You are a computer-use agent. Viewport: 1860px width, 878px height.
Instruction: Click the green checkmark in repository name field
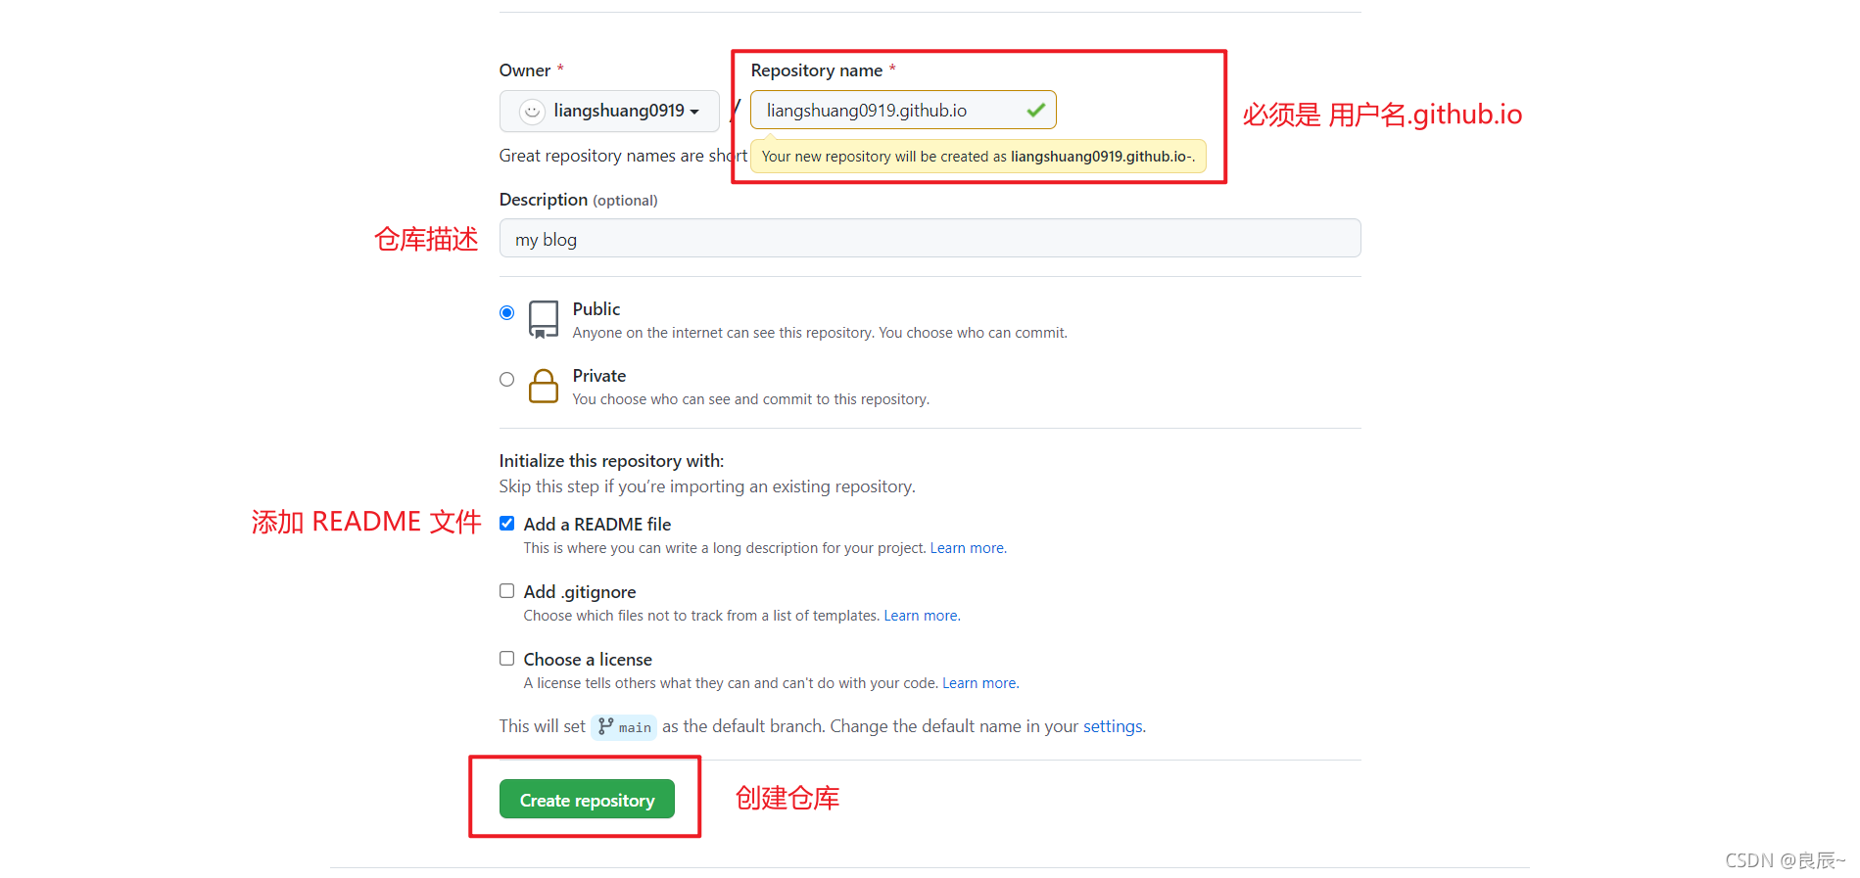click(1035, 111)
